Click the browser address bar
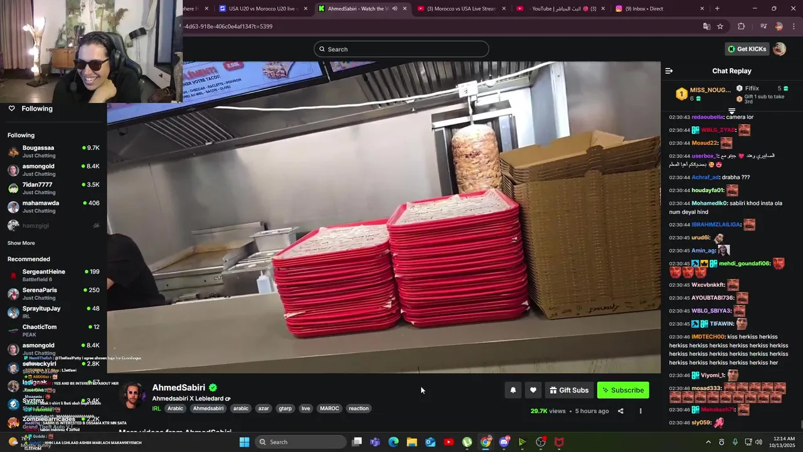The height and width of the screenshot is (452, 803). (x=439, y=26)
